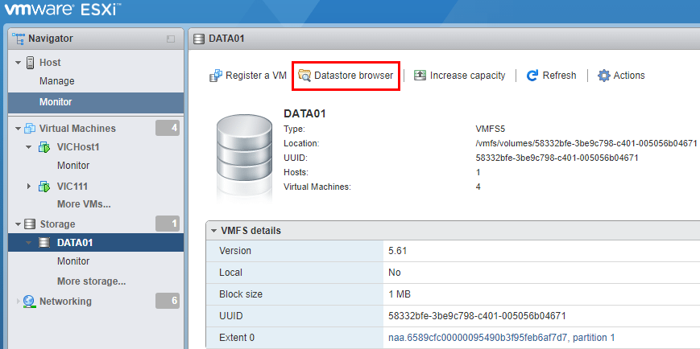This screenshot has width=700, height=349.
Task: Click the Location path /vmfs/volumes value
Action: (586, 143)
